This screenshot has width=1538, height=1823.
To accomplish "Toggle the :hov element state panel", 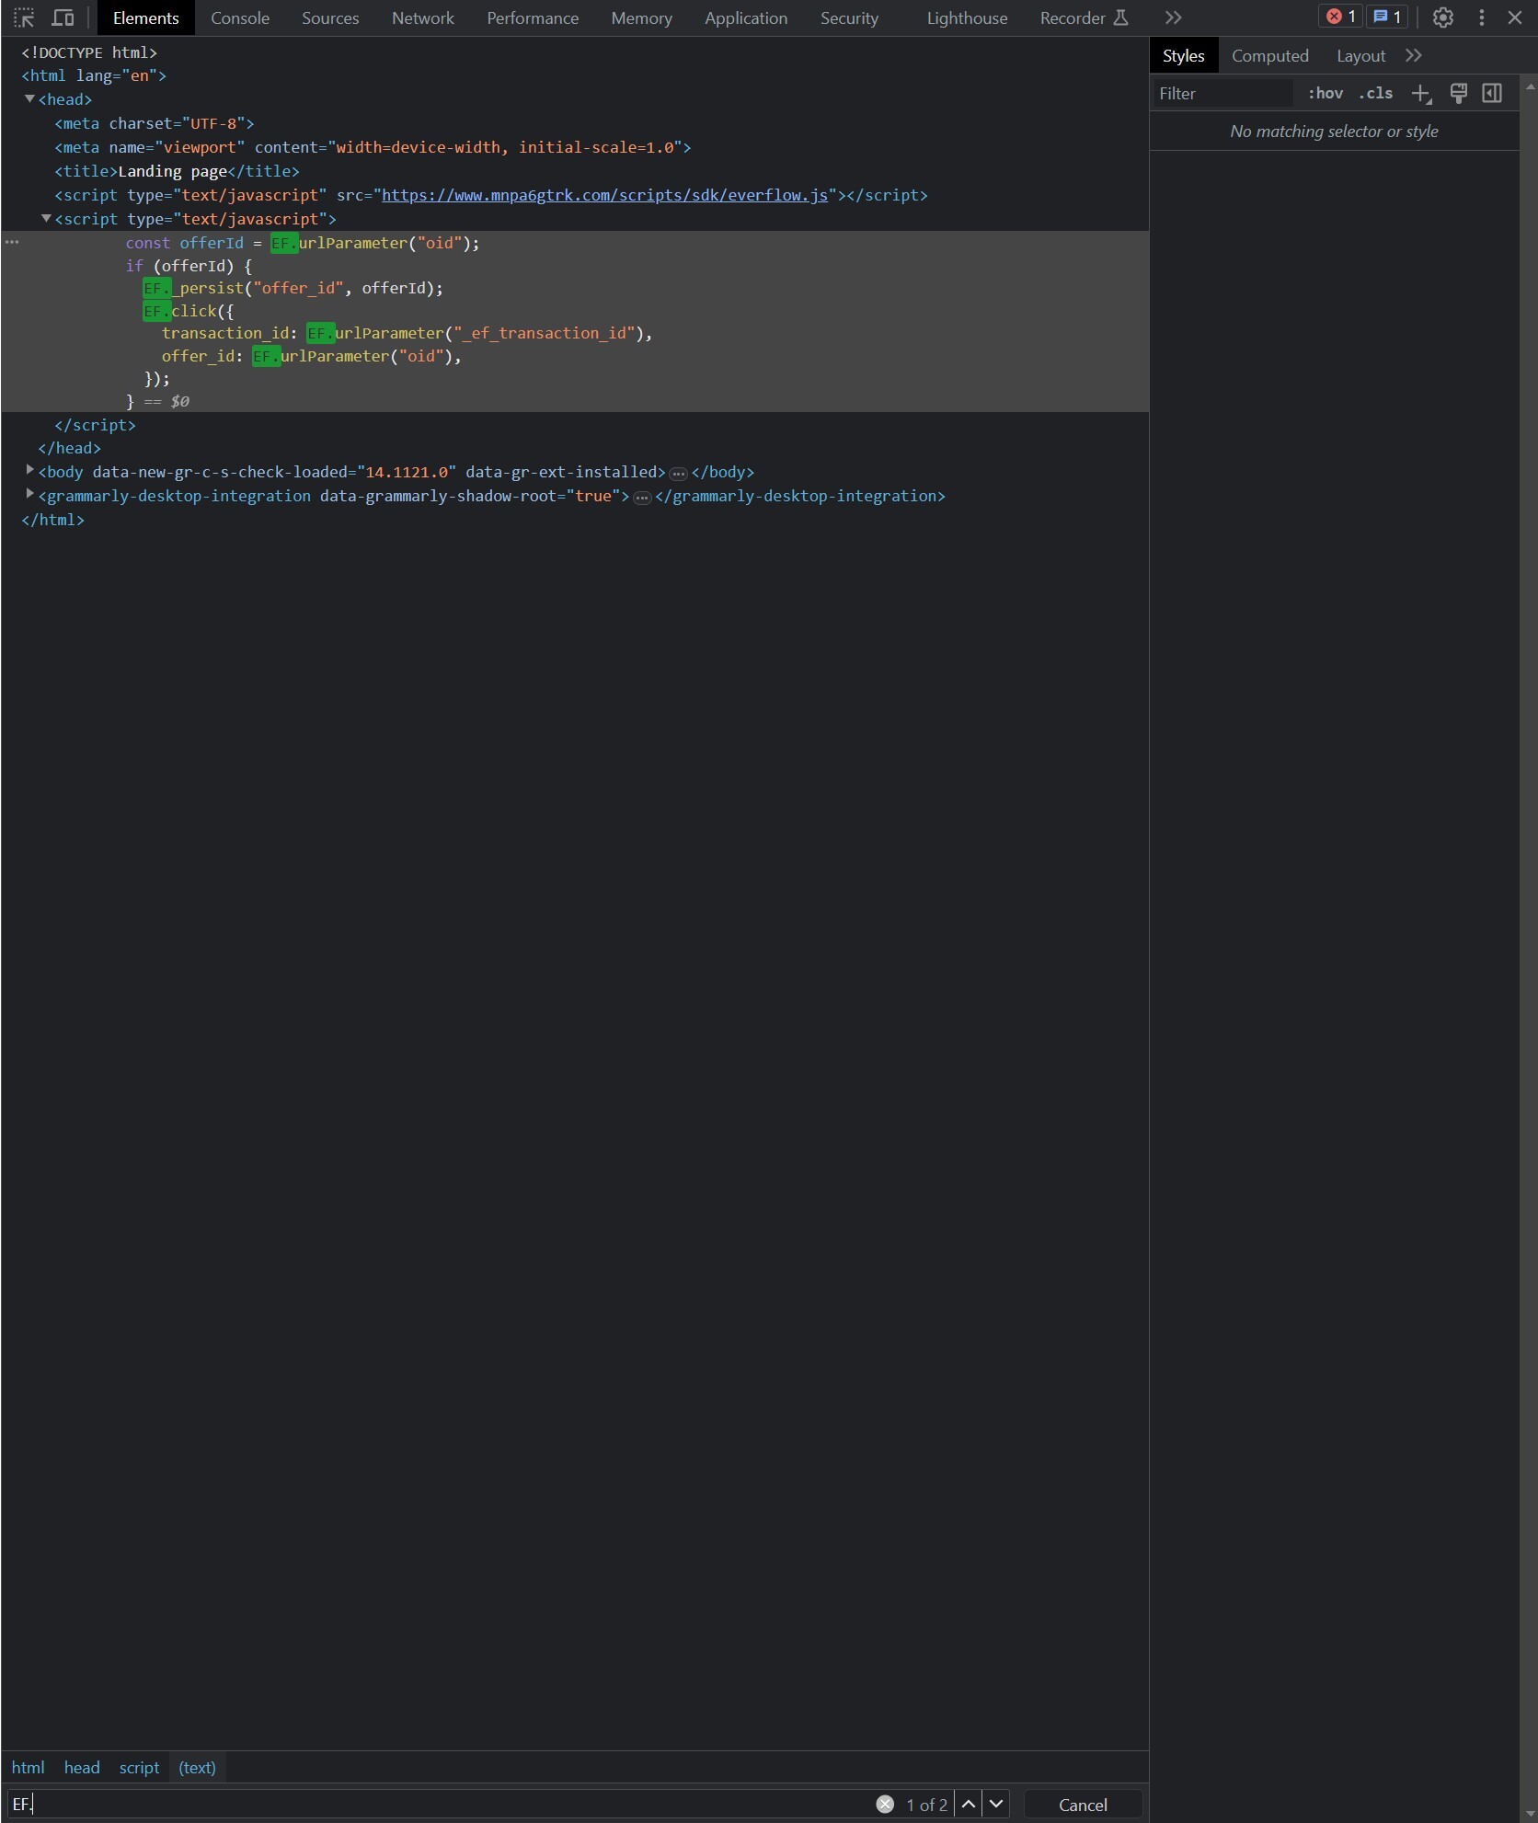I will tap(1326, 93).
